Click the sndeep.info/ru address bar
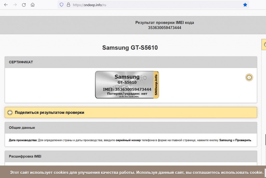This screenshot has width=266, height=178. click(x=153, y=5)
